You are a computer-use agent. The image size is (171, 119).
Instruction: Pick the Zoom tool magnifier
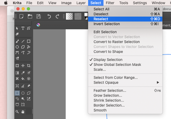click(17, 112)
